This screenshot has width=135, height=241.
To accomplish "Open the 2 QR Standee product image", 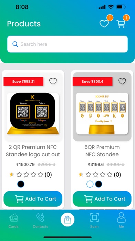I will click(33, 114).
